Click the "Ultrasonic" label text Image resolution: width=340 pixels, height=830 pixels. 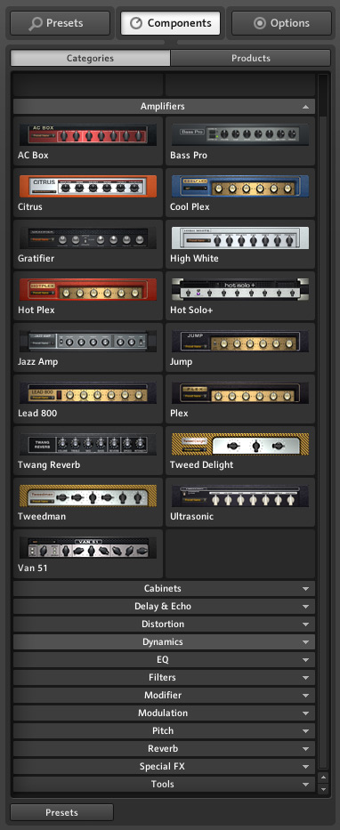pos(191,517)
